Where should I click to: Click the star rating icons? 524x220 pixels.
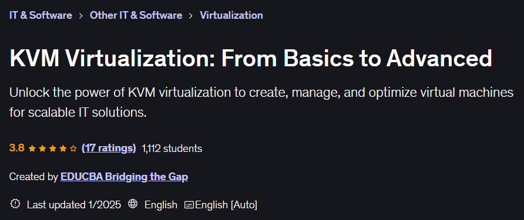53,148
